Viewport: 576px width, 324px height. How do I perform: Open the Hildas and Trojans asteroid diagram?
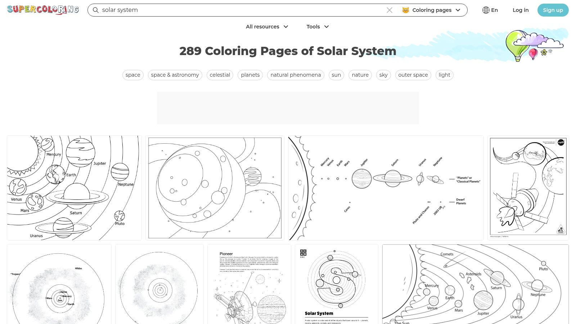[x=59, y=284]
